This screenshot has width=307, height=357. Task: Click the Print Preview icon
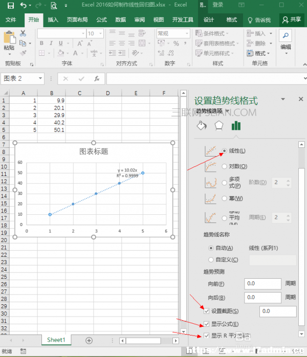point(54,5)
